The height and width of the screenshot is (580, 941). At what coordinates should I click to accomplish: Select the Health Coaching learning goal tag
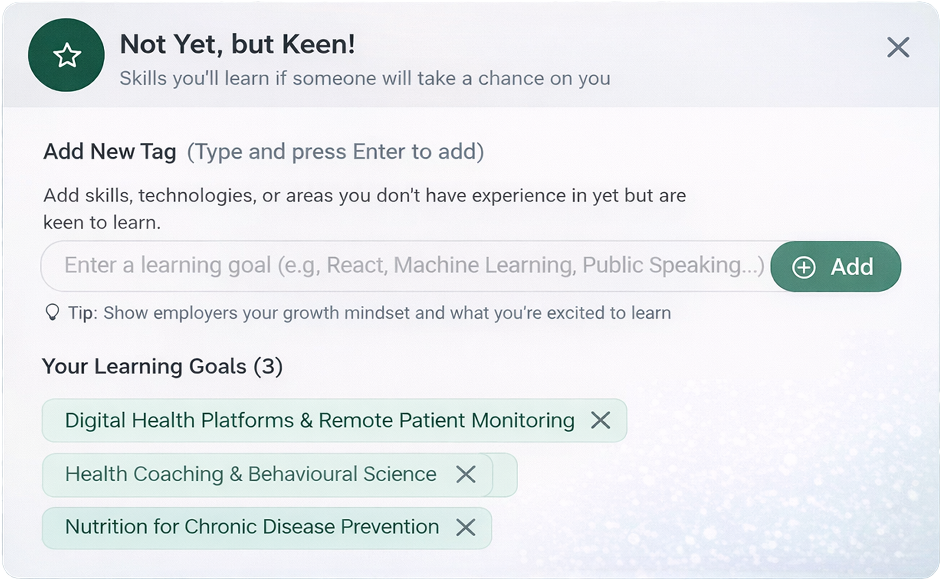tap(251, 474)
